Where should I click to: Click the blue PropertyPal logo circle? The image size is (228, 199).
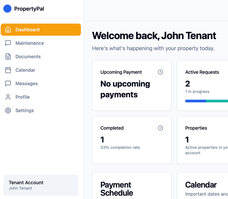point(7,9)
